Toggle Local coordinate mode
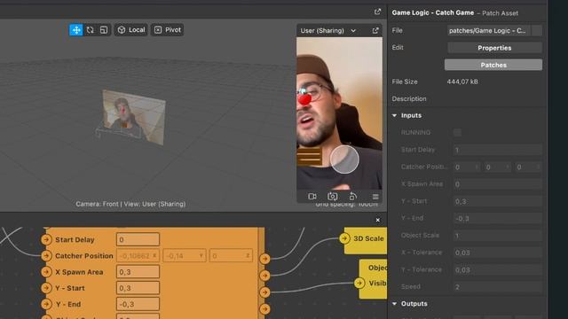 [x=131, y=30]
